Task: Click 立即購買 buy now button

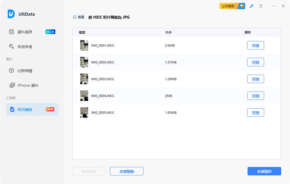Action: [x=232, y=6]
